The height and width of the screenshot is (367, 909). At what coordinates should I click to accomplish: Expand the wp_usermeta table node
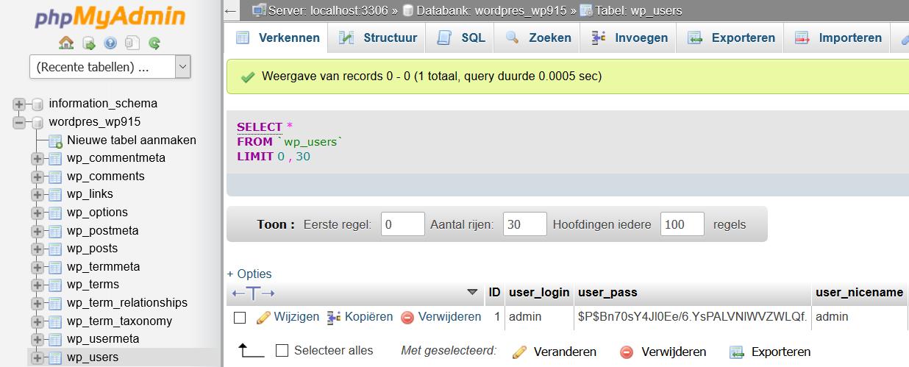click(x=37, y=339)
